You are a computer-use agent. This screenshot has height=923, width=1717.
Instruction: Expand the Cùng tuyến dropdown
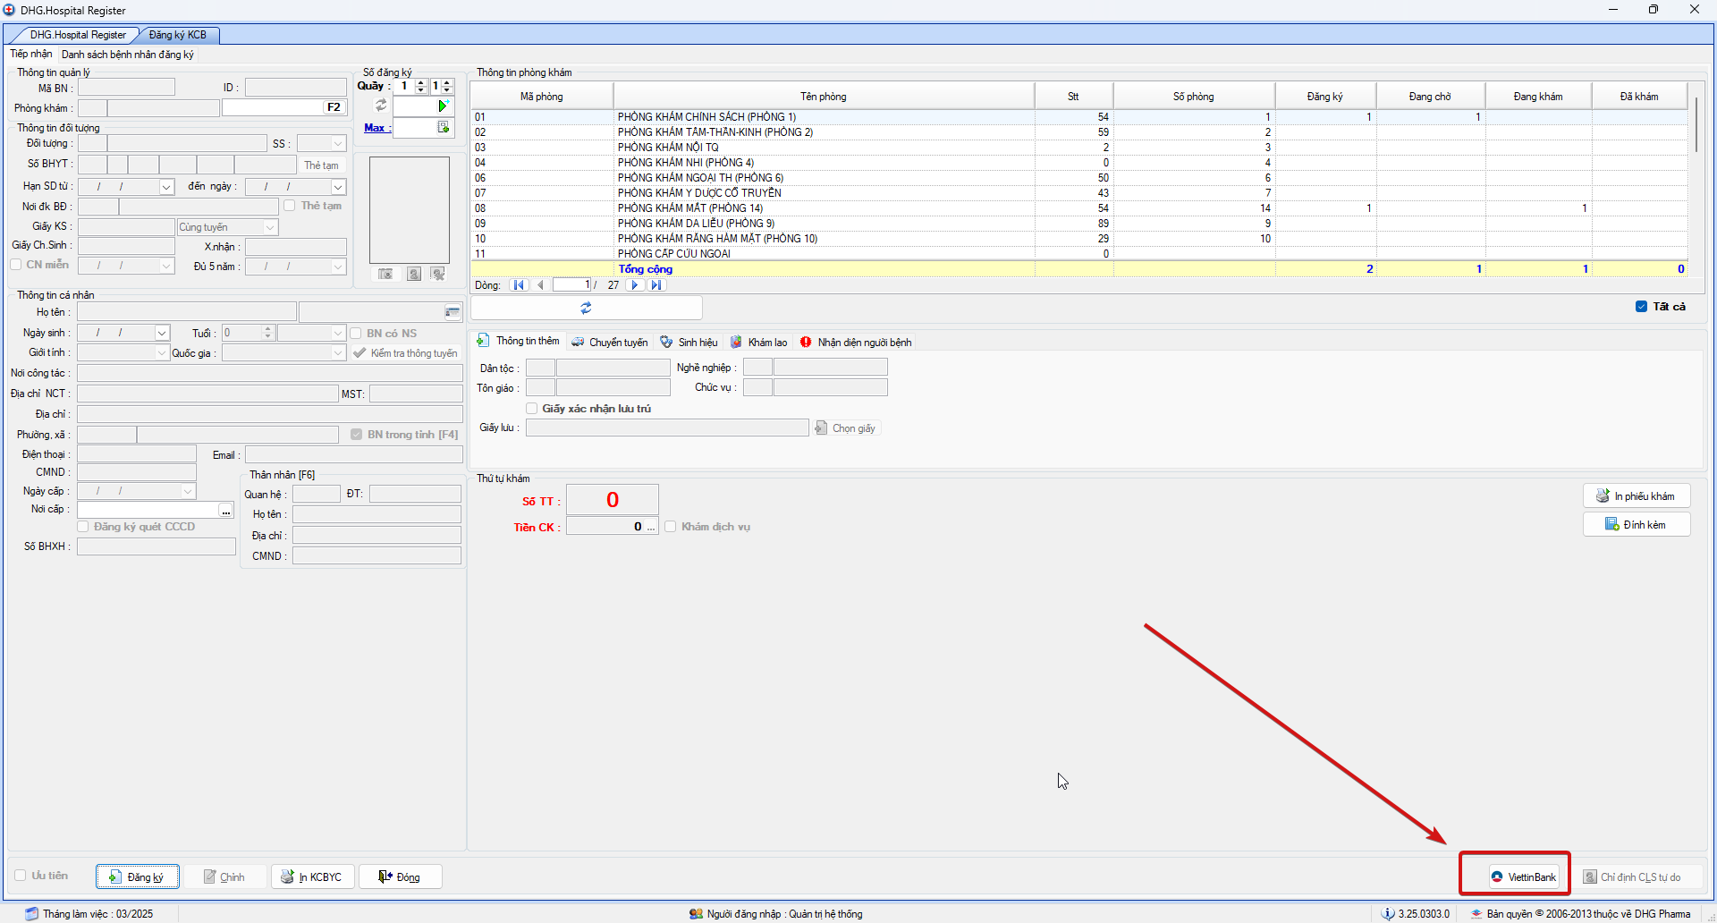click(x=270, y=227)
